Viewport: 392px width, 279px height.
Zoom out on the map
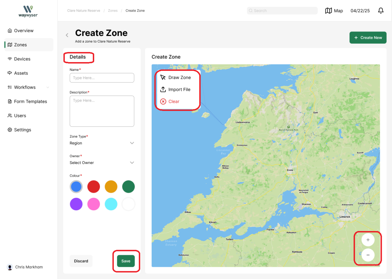368,255
